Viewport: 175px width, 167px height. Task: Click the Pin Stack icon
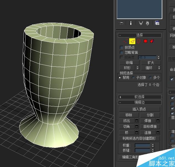click(121, 23)
